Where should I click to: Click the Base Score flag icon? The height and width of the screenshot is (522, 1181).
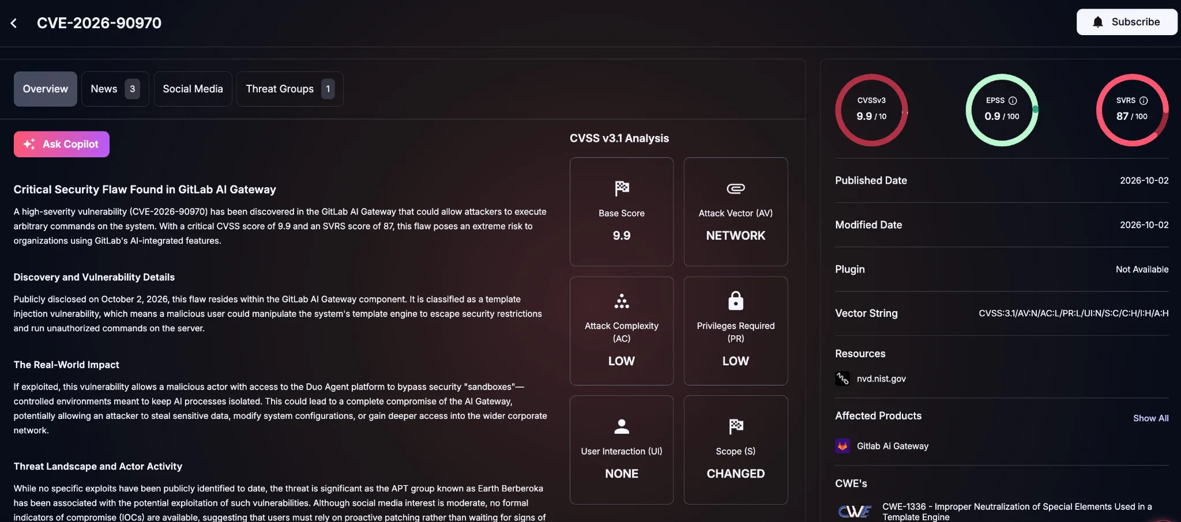[622, 188]
